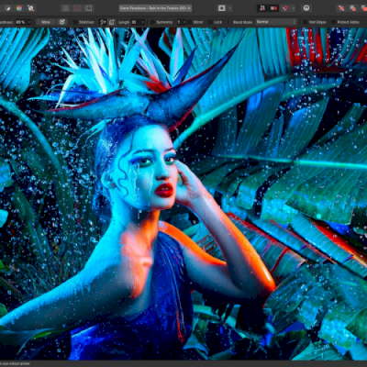Image resolution: width=367 pixels, height=367 pixels.
Task: Open the Hardness value dropdown arrow
Action: (29, 22)
